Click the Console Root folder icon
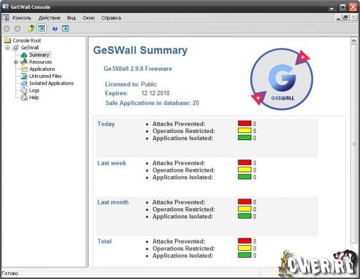 click(x=8, y=40)
